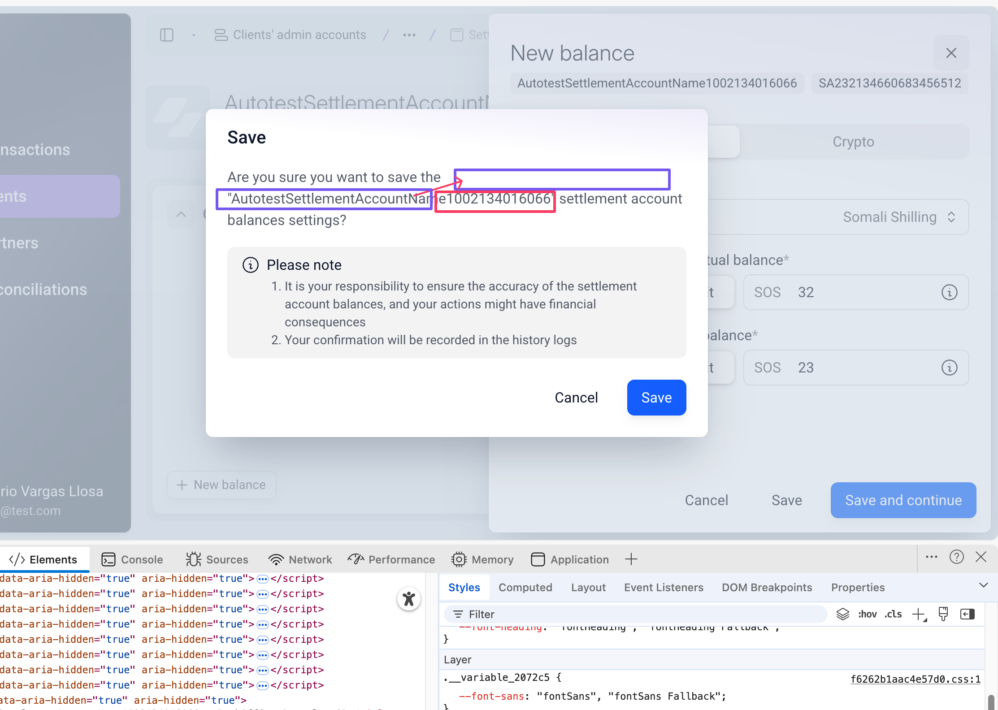This screenshot has width=998, height=710.
Task: Click info icon in SOS 32 field
Action: 949,292
